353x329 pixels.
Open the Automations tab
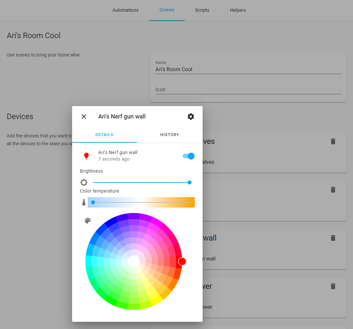pyautogui.click(x=125, y=10)
